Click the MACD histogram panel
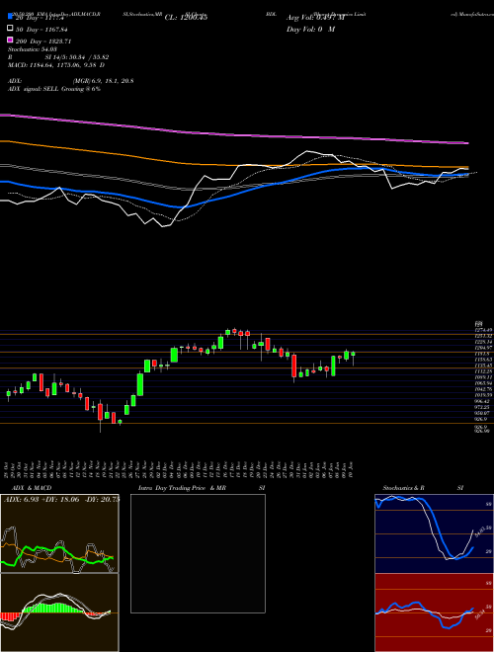The image size is (494, 652). 59,612
